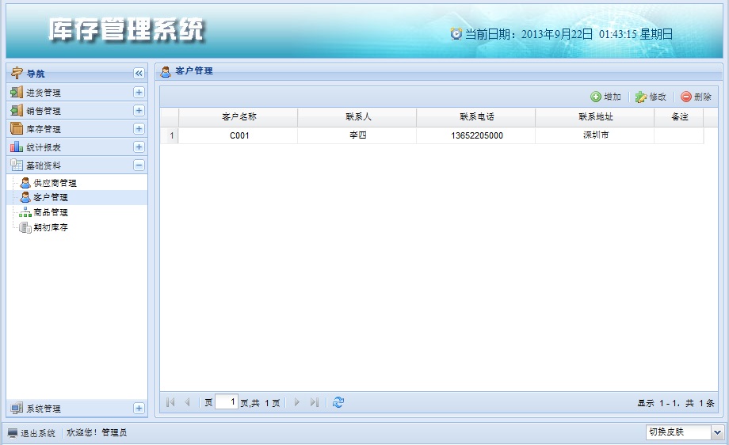Image resolution: width=729 pixels, height=445 pixels.
Task: Select 商品管理 tree item
Action: click(50, 212)
